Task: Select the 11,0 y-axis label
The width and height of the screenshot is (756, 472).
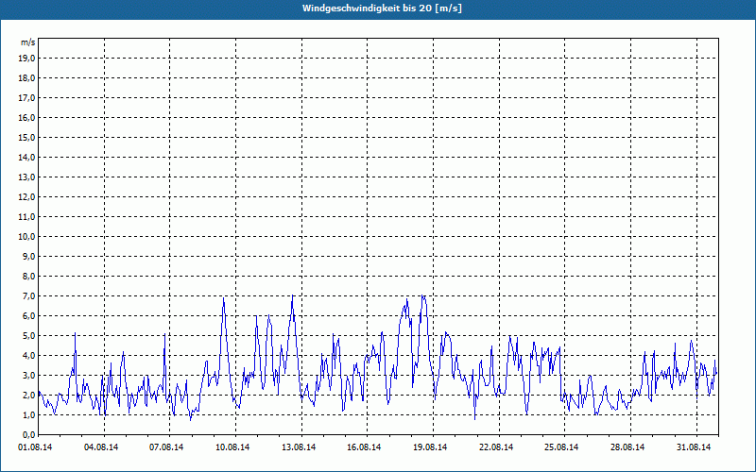Action: point(26,217)
